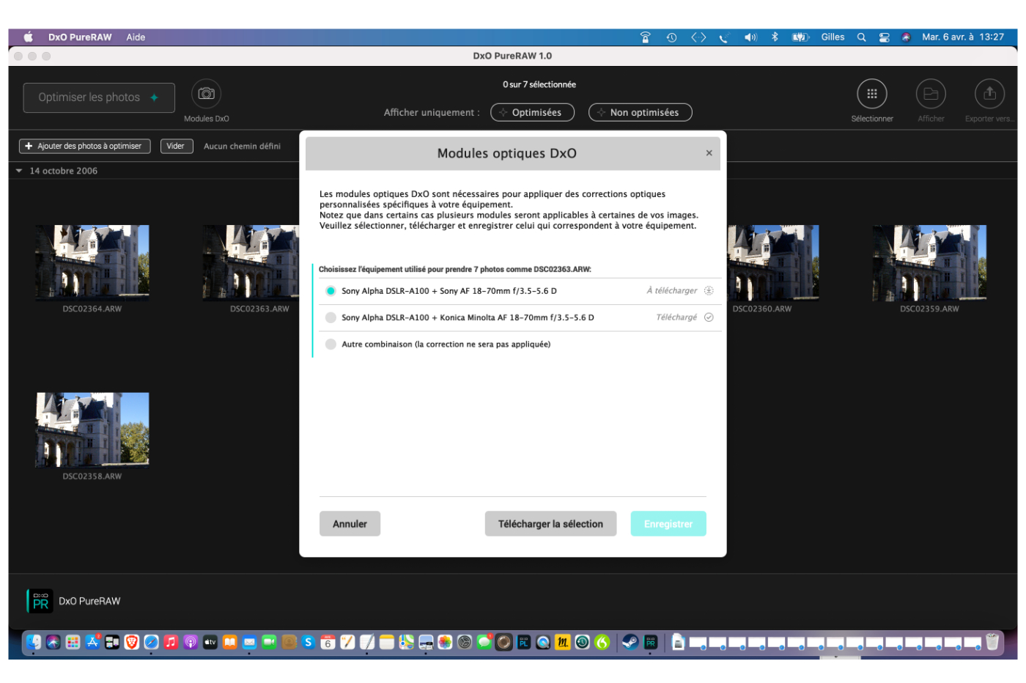Screen dimensions: 1026x683
Task: Click the date and time in menu bar
Action: [x=963, y=37]
